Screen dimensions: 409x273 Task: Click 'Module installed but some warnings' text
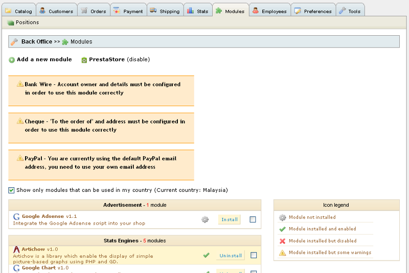pos(330,253)
